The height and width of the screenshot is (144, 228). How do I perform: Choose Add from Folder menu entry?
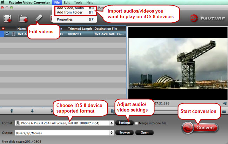75,13
